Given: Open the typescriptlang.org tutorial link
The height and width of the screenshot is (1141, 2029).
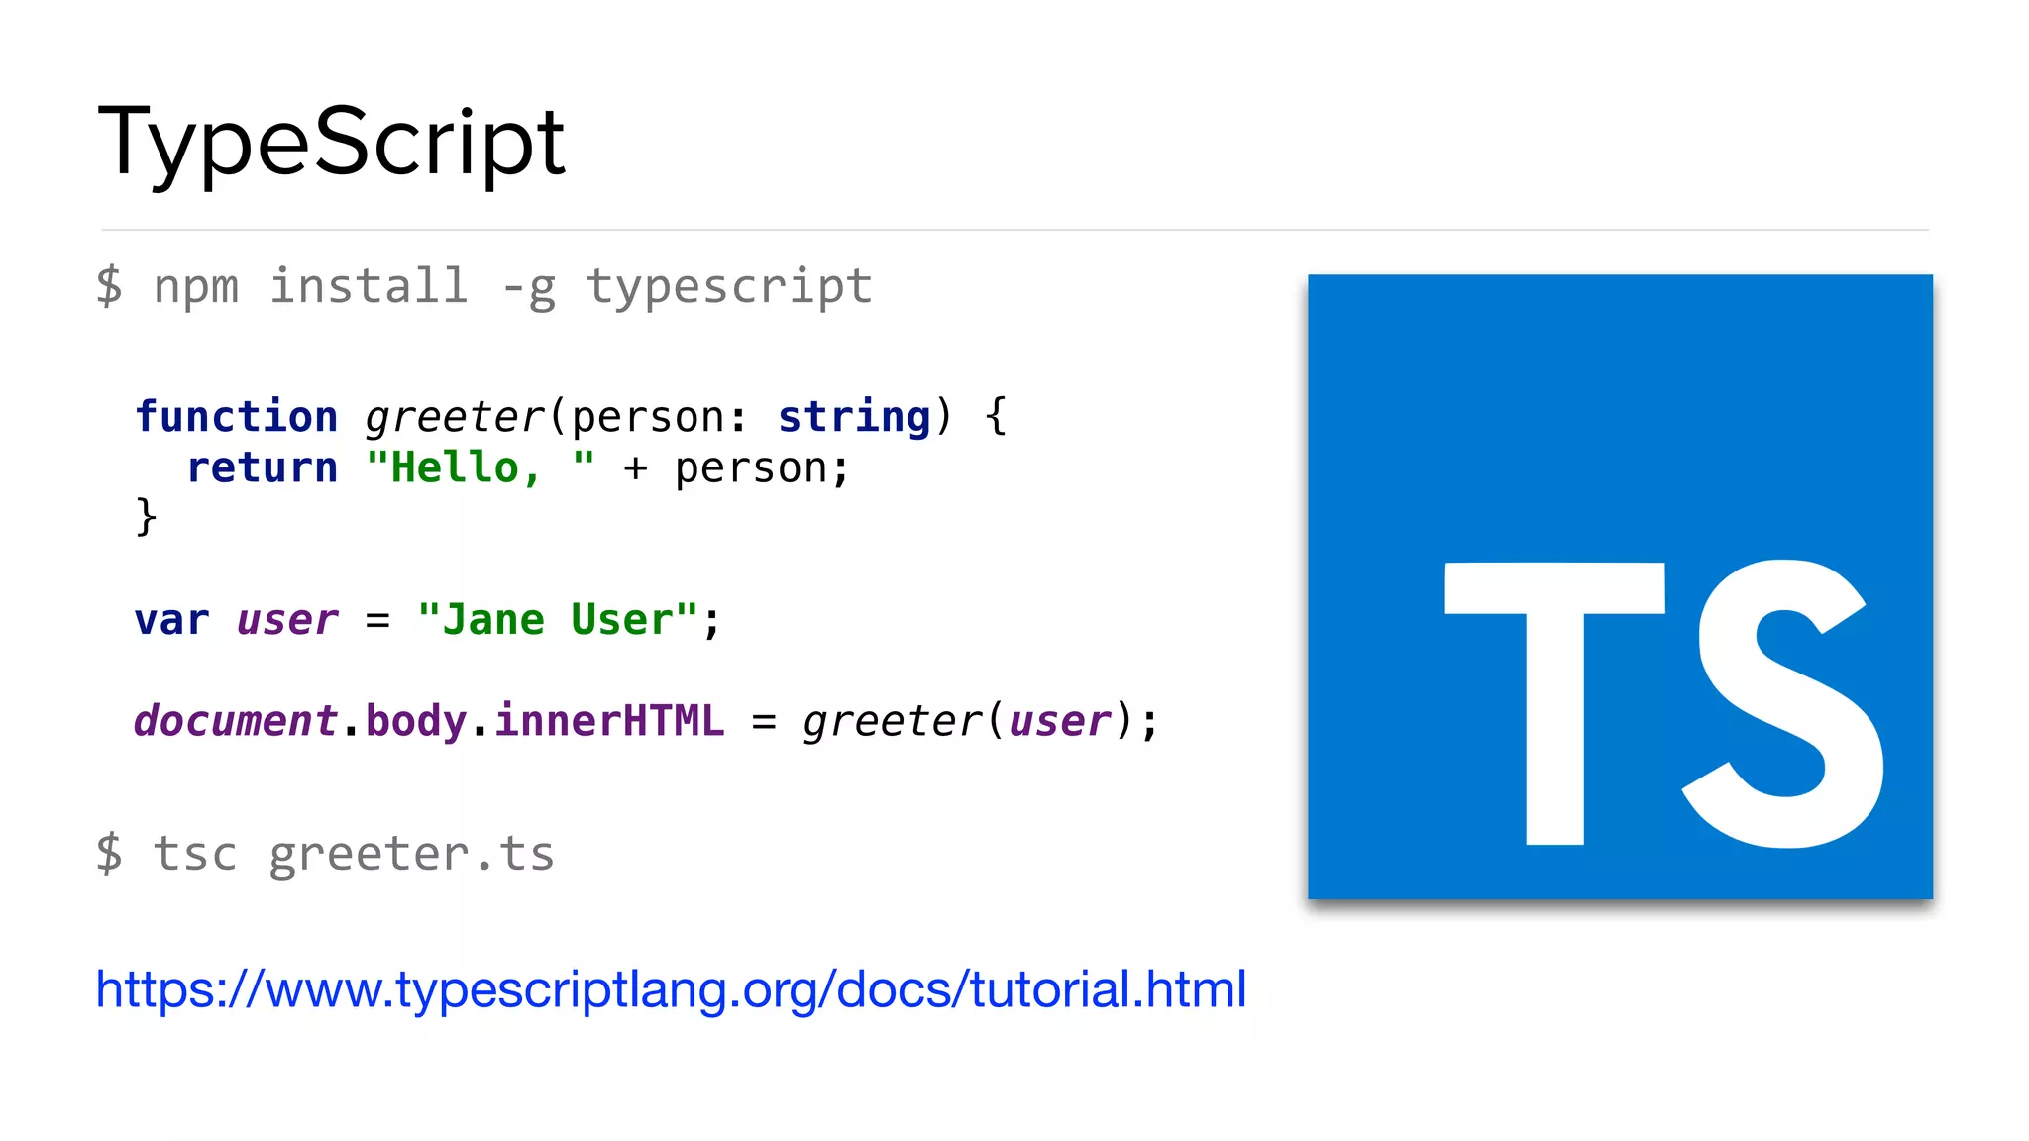Looking at the screenshot, I should tap(671, 989).
